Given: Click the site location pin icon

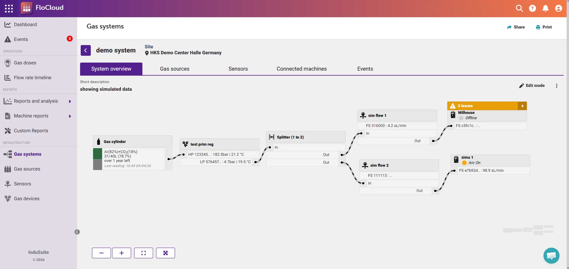Looking at the screenshot, I should pyautogui.click(x=147, y=53).
